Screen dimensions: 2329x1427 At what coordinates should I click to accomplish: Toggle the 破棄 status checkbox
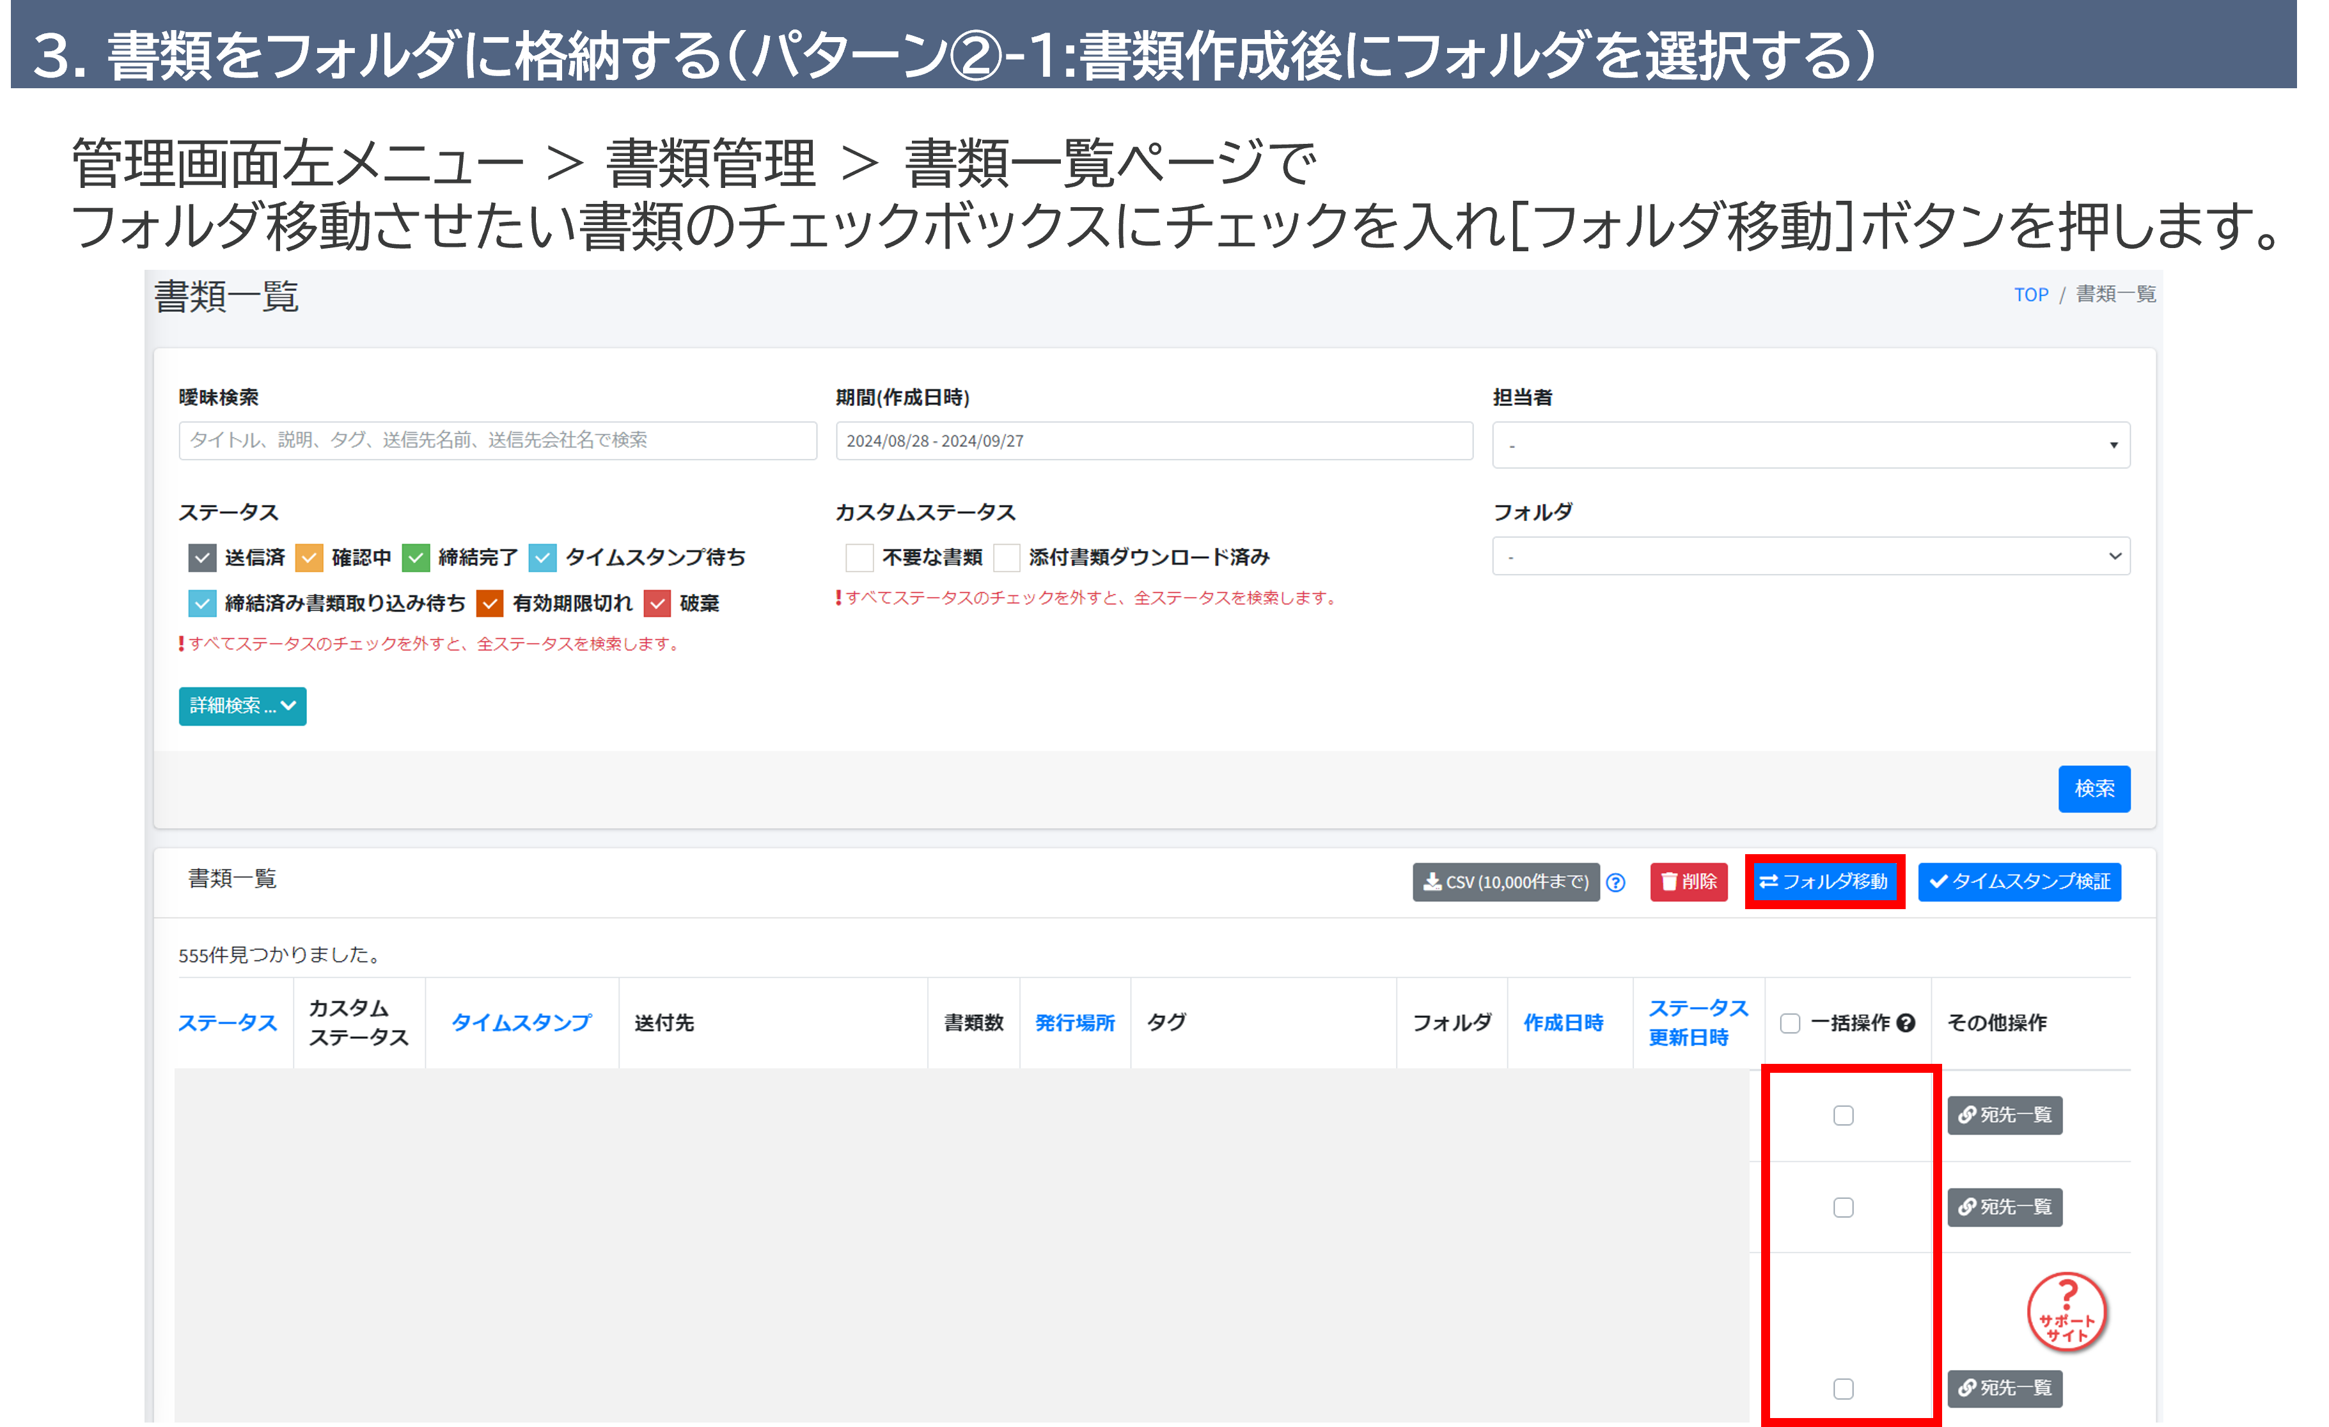tap(657, 603)
